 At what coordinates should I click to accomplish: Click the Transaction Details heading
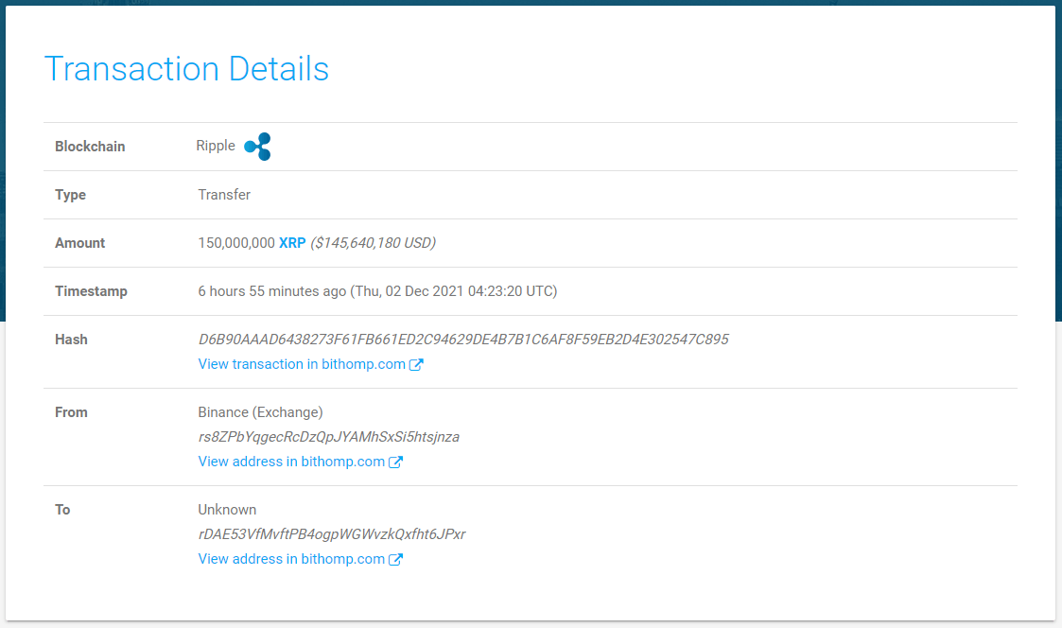pyautogui.click(x=186, y=69)
